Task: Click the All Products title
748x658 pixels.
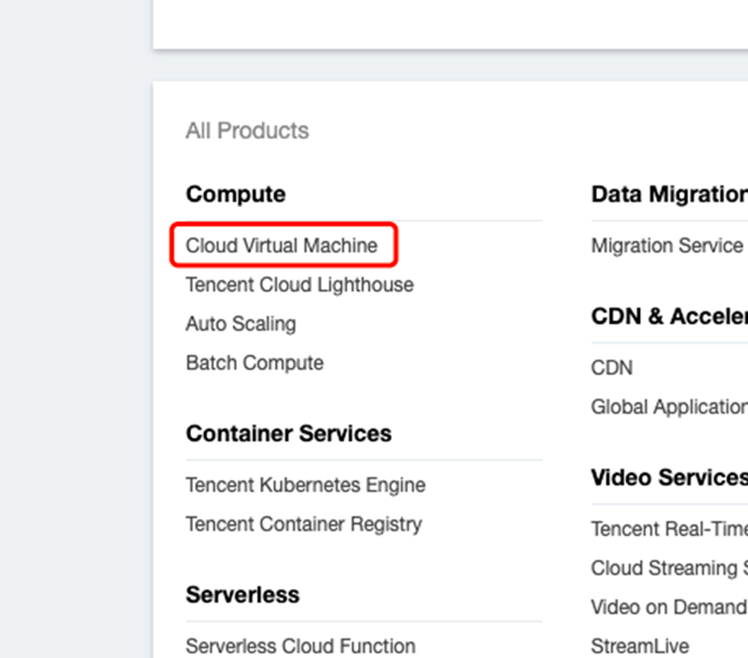Action: point(247,130)
